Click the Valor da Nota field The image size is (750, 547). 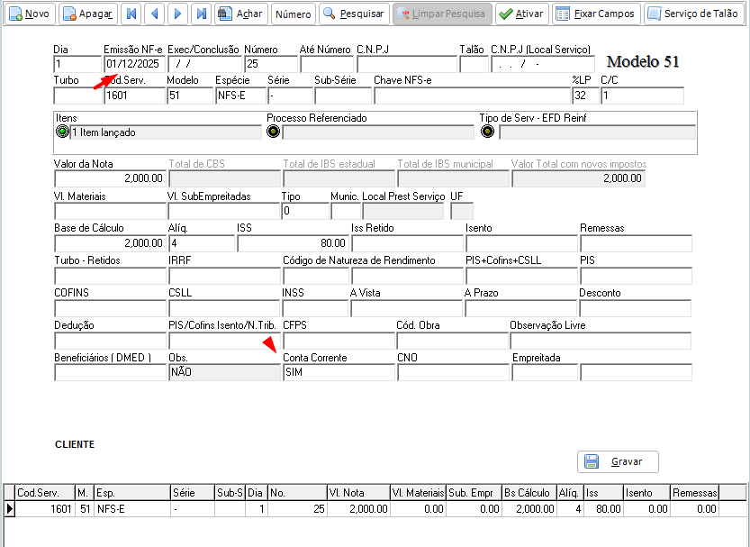point(110,178)
